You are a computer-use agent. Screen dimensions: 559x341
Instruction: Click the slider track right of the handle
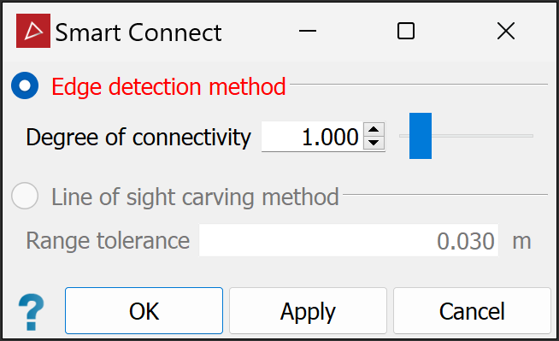[x=482, y=136]
